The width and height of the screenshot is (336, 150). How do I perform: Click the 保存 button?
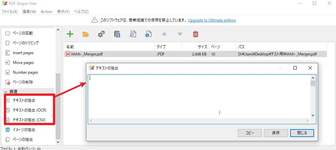click(276, 133)
